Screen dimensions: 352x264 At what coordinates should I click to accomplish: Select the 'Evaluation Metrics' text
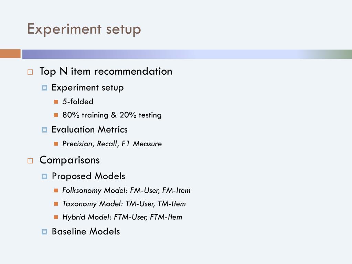(x=89, y=129)
